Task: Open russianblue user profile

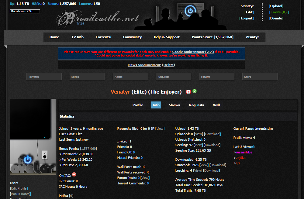Action: coord(244,152)
